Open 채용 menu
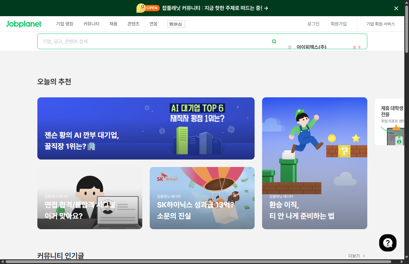409x264 pixels. 113,24
